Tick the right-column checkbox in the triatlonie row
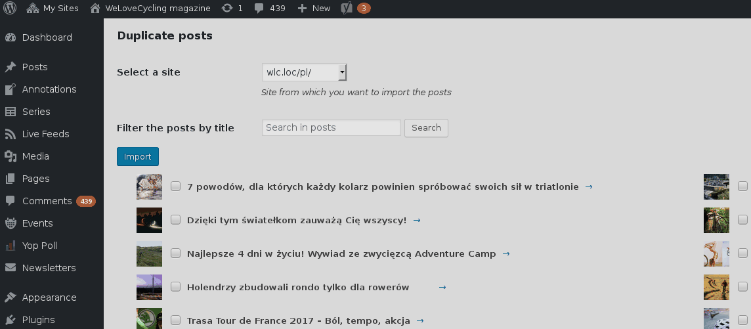 click(x=743, y=186)
